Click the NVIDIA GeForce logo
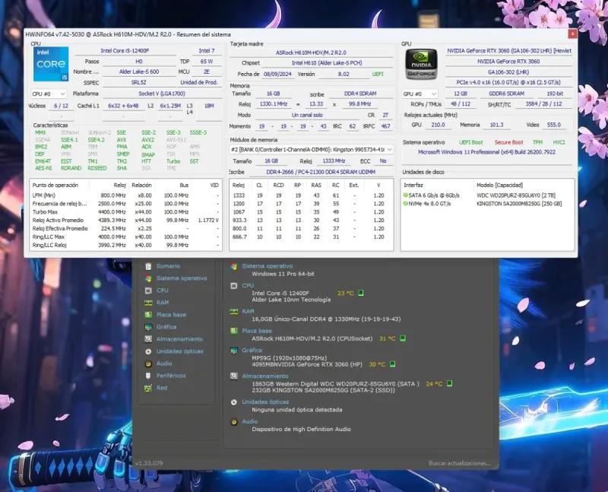This screenshot has width=608, height=492. coord(421,65)
